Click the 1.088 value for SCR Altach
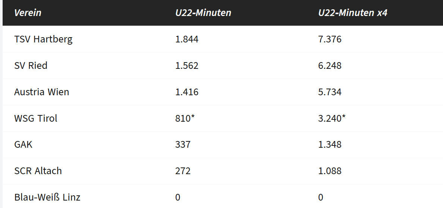Viewport: 443px width, 208px height. [330, 171]
